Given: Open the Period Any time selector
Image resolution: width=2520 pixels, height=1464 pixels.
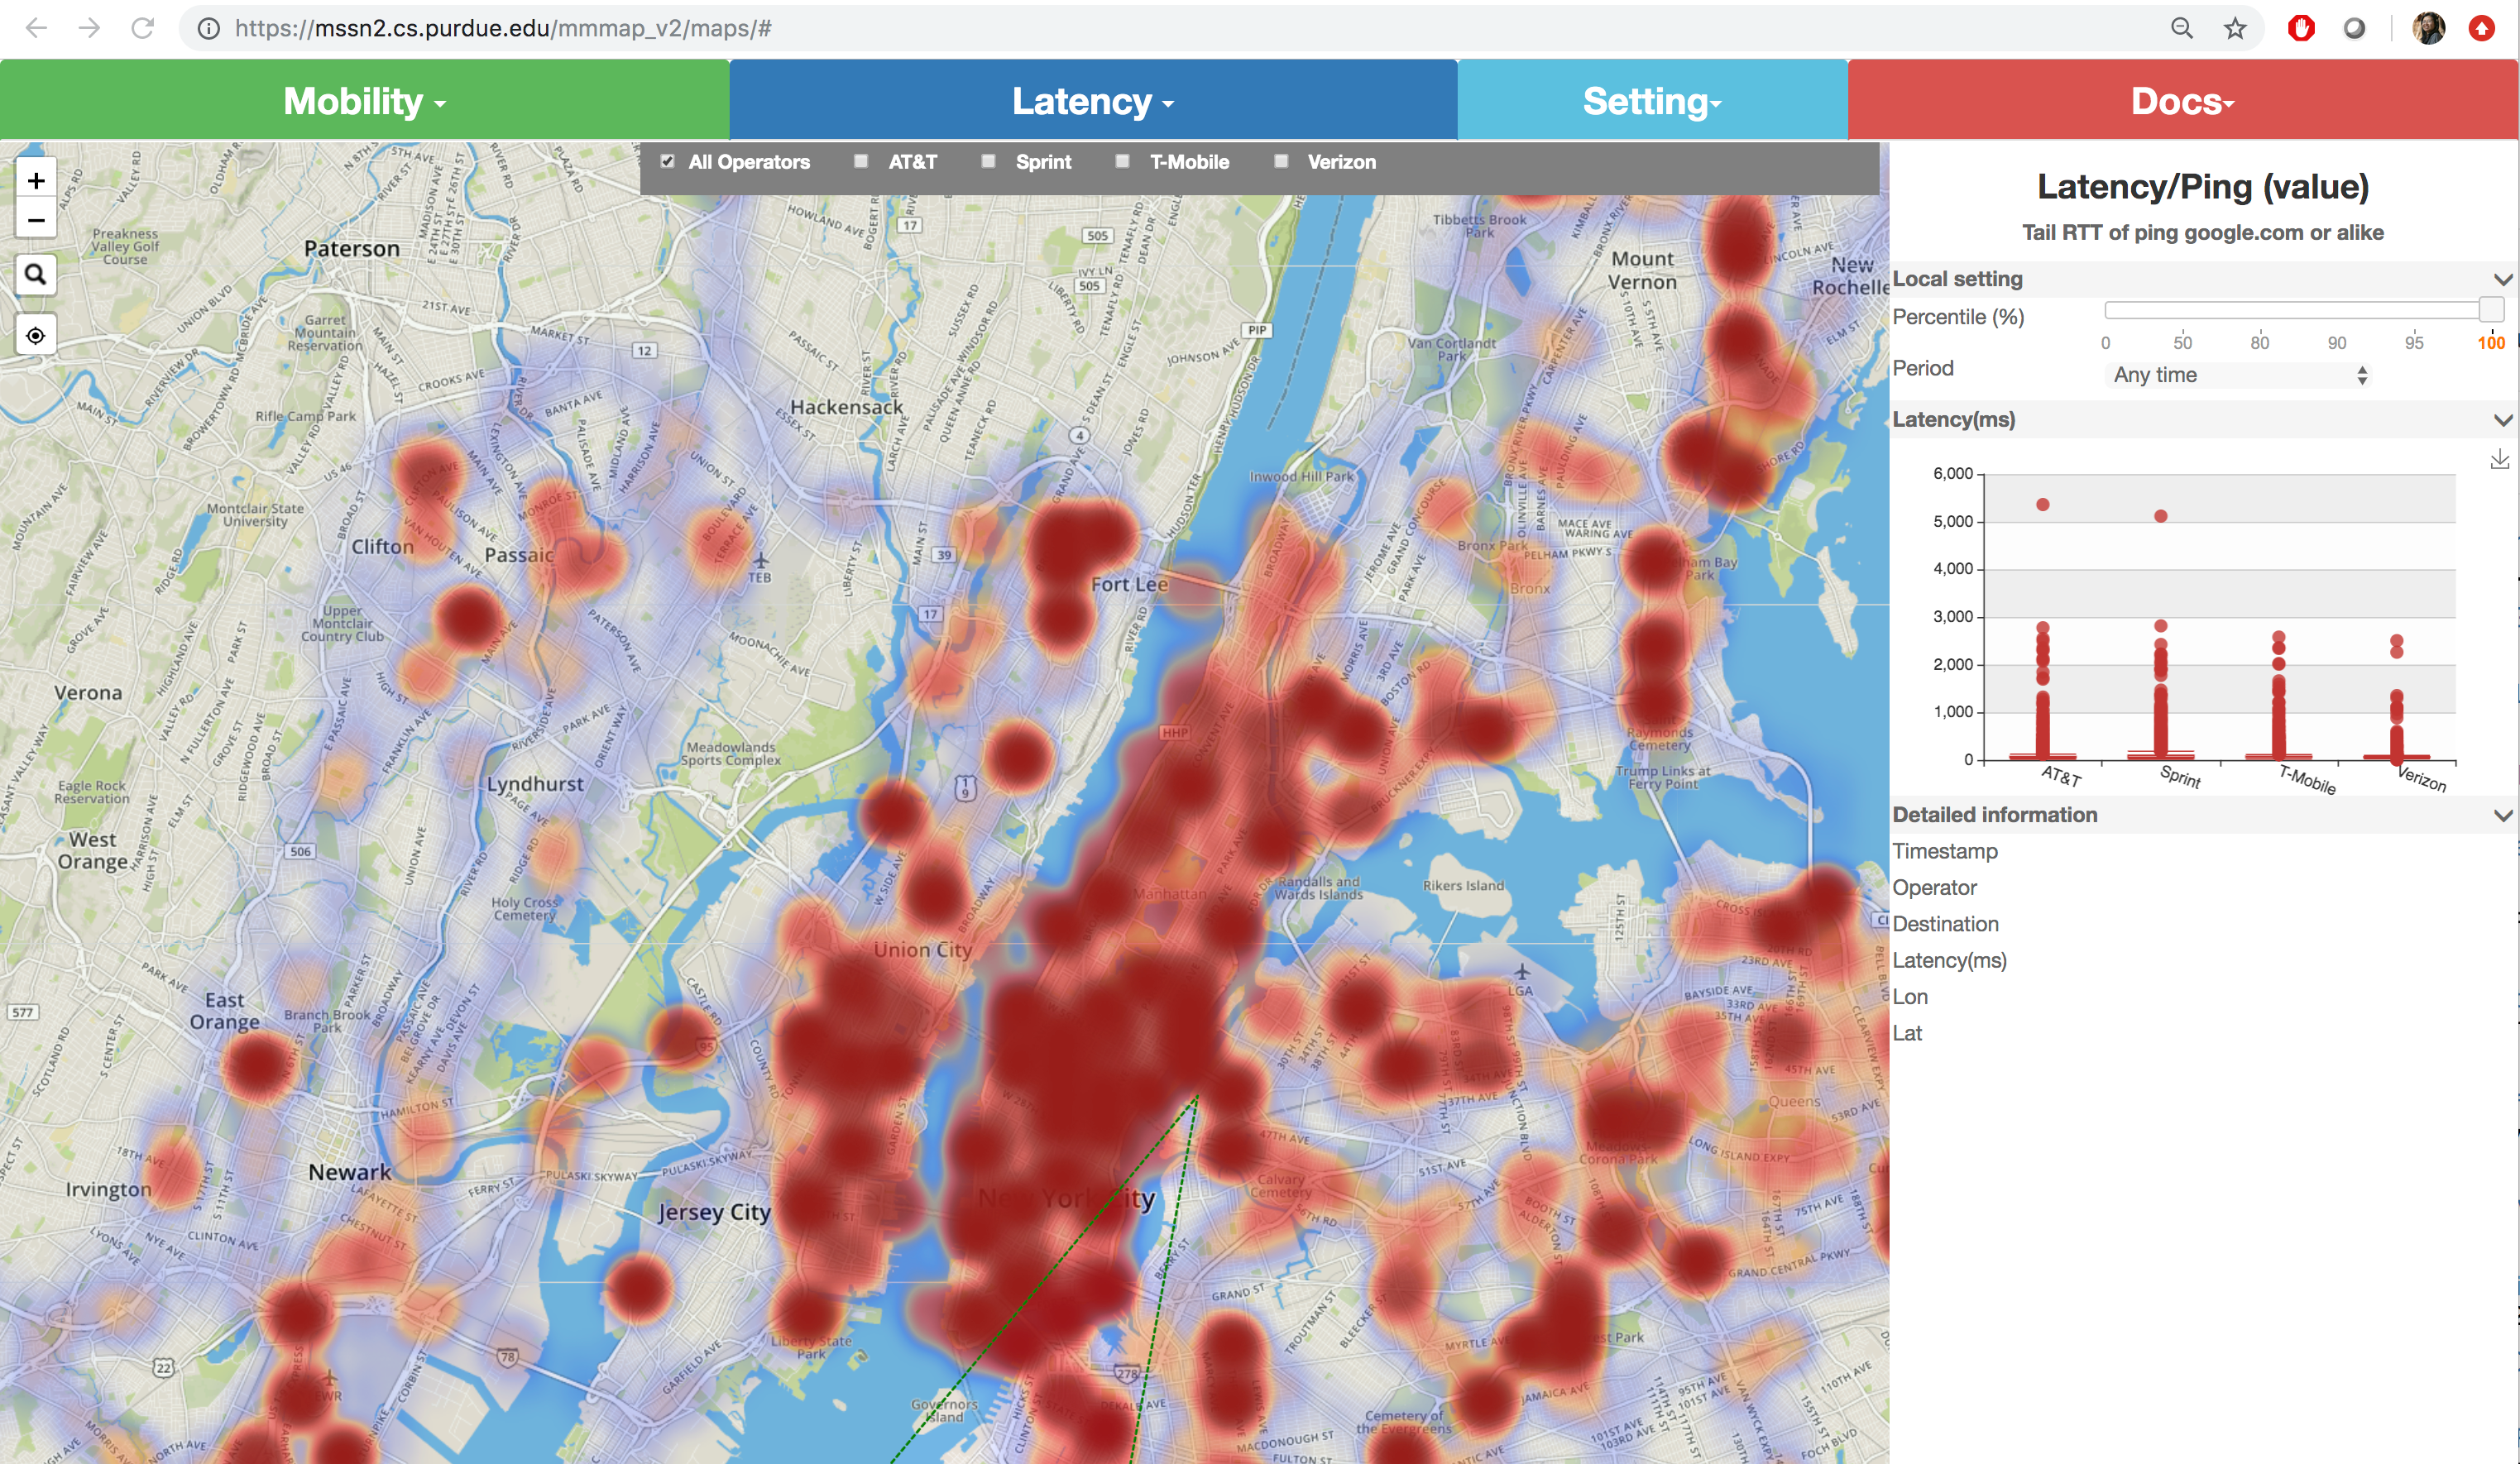Looking at the screenshot, I should click(2239, 375).
